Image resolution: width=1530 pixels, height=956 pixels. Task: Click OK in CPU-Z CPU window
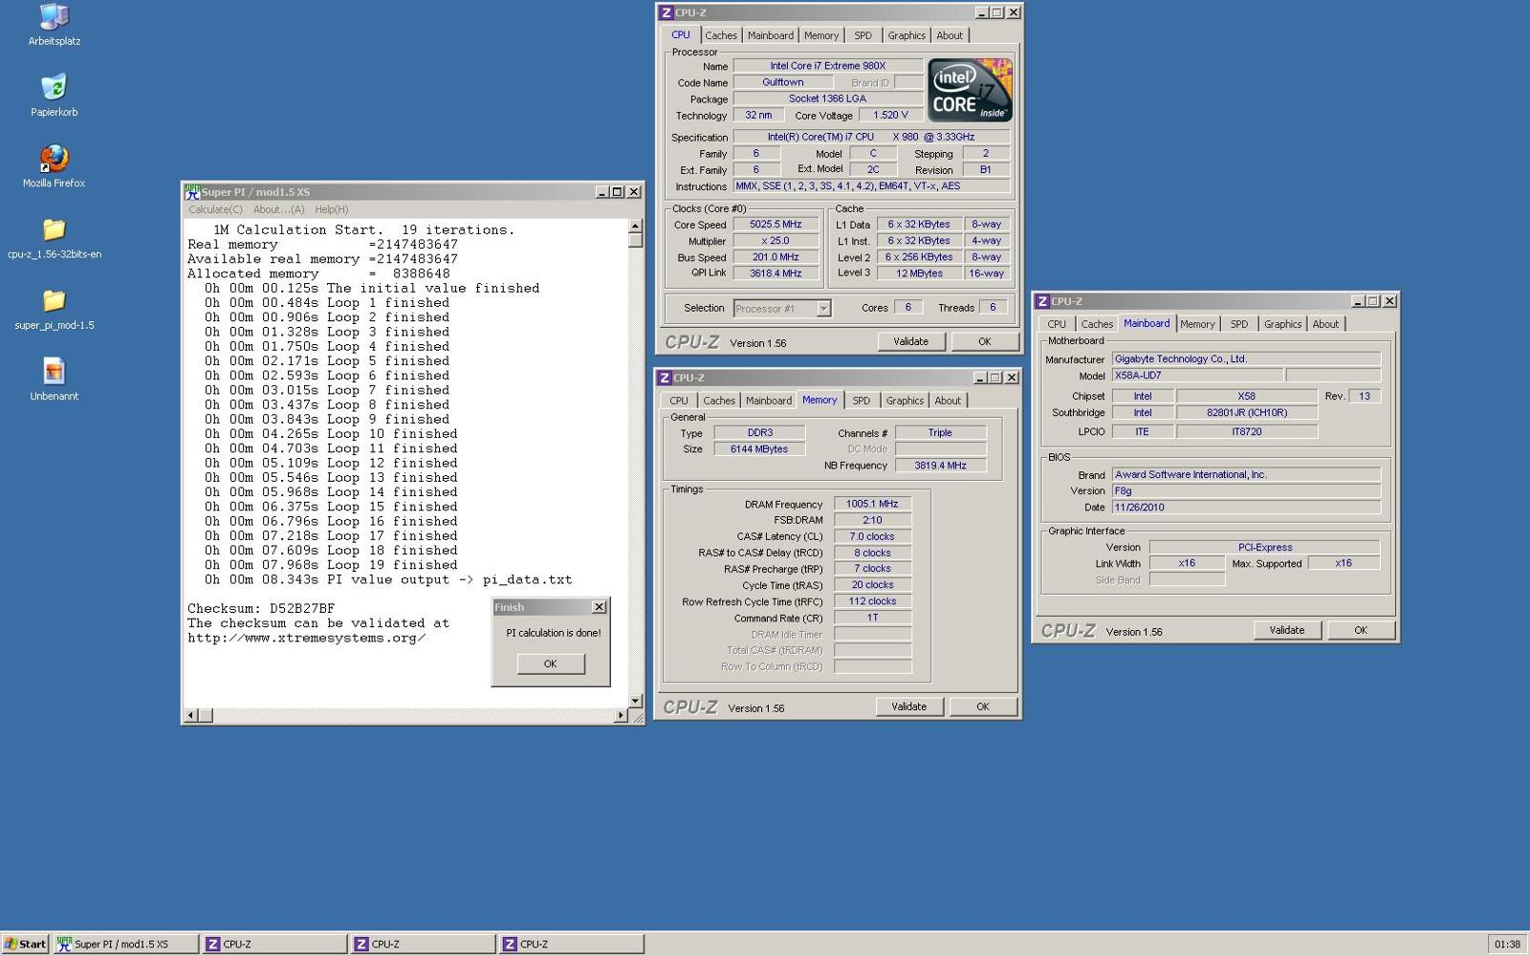(984, 341)
